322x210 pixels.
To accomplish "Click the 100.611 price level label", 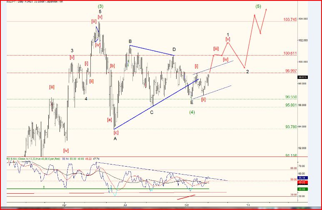I will point(290,53).
